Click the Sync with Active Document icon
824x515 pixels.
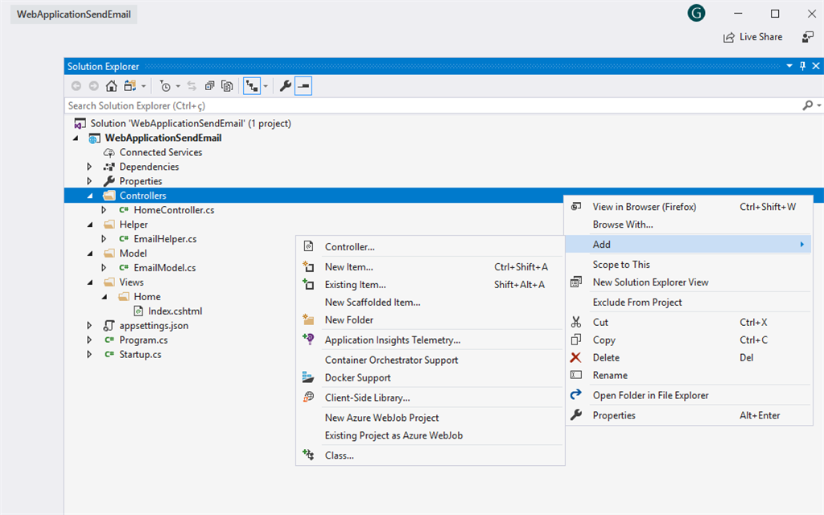pos(192,85)
